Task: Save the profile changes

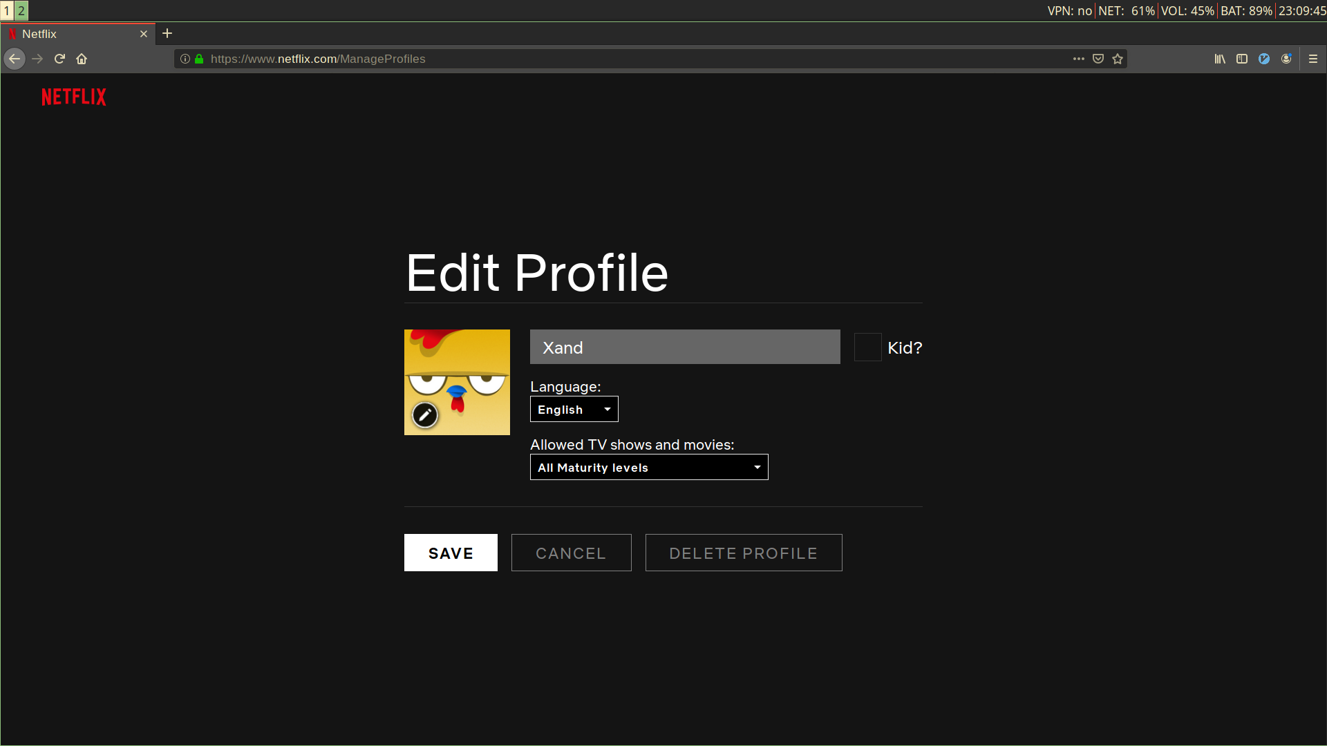Action: [451, 553]
